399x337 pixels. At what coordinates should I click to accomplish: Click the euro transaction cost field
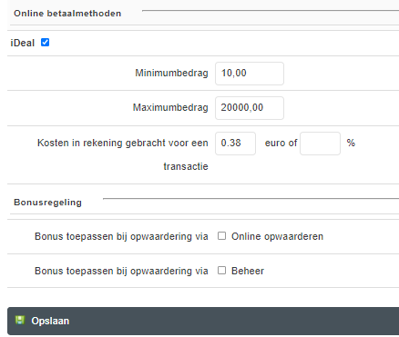tap(235, 144)
